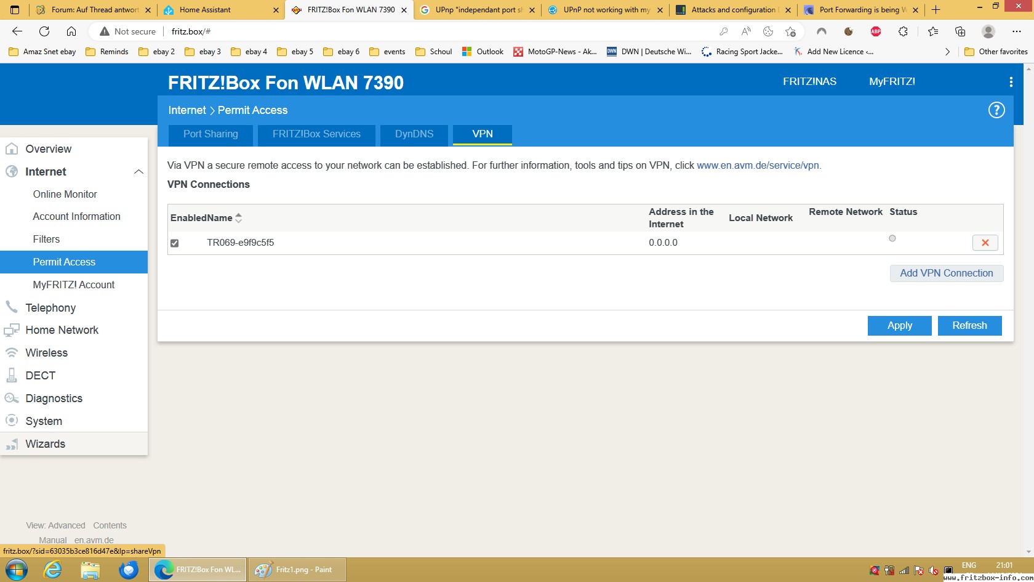
Task: Open MyFRITZ! link in header
Action: 892,81
